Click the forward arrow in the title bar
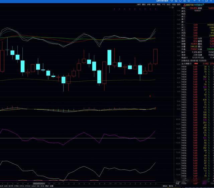 (x=199, y=1)
